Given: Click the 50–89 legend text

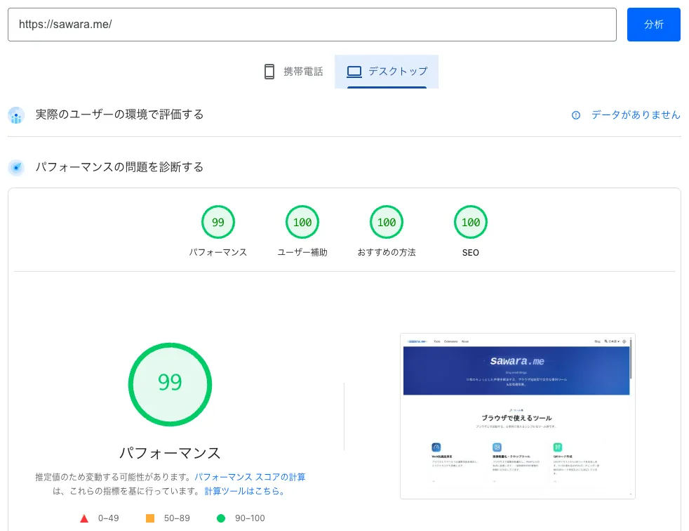Looking at the screenshot, I should pyautogui.click(x=177, y=518).
